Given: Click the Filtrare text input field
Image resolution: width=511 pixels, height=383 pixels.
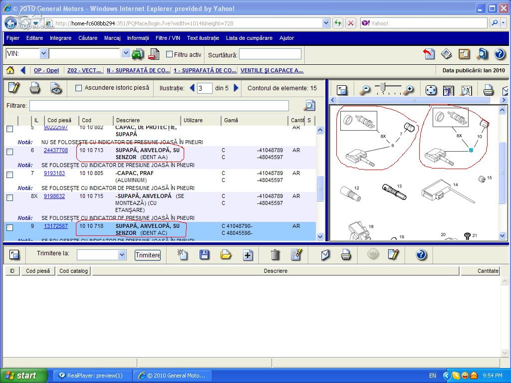Looking at the screenshot, I should click(159, 106).
